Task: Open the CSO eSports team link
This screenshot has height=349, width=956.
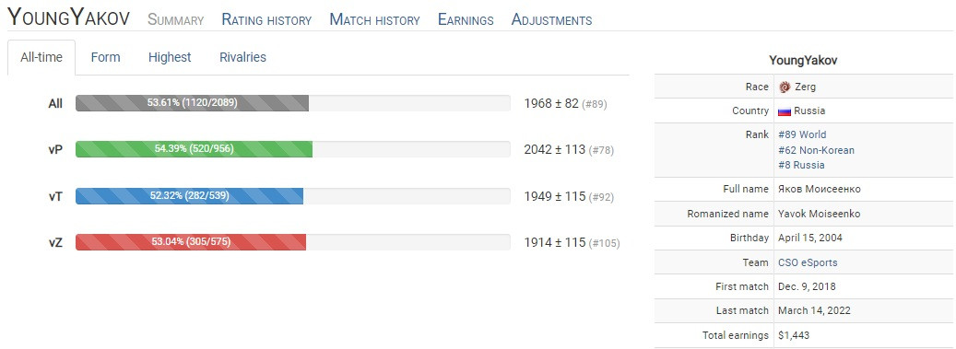Action: [808, 262]
